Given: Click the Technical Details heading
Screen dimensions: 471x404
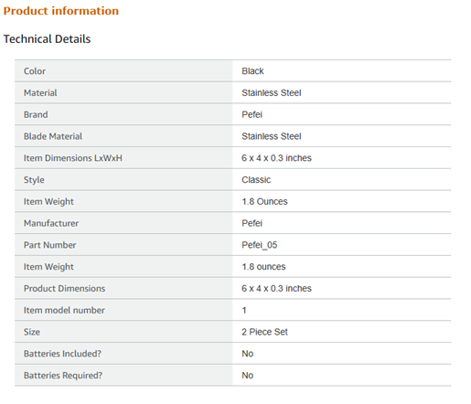Looking at the screenshot, I should pos(47,39).
